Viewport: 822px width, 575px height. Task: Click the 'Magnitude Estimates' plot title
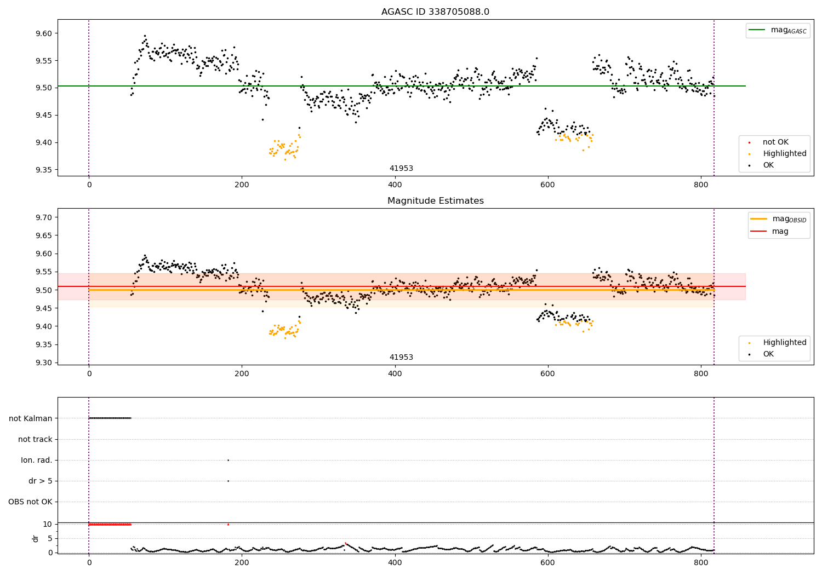[435, 201]
